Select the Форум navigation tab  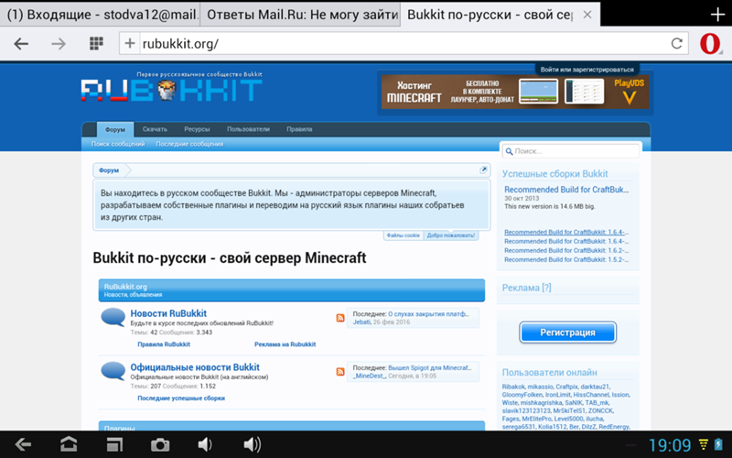(115, 129)
